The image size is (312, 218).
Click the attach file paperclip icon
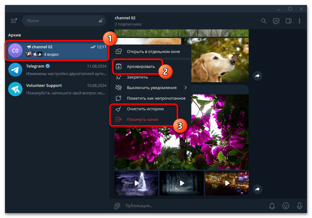(x=117, y=206)
